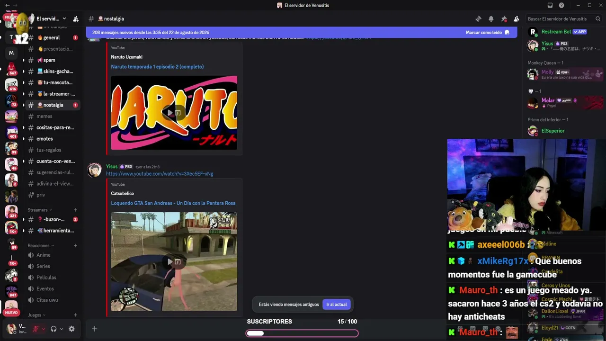Screen dimensions: 606x341
Task: Open the cositas-para-re… channel
Action: pos(51,127)
